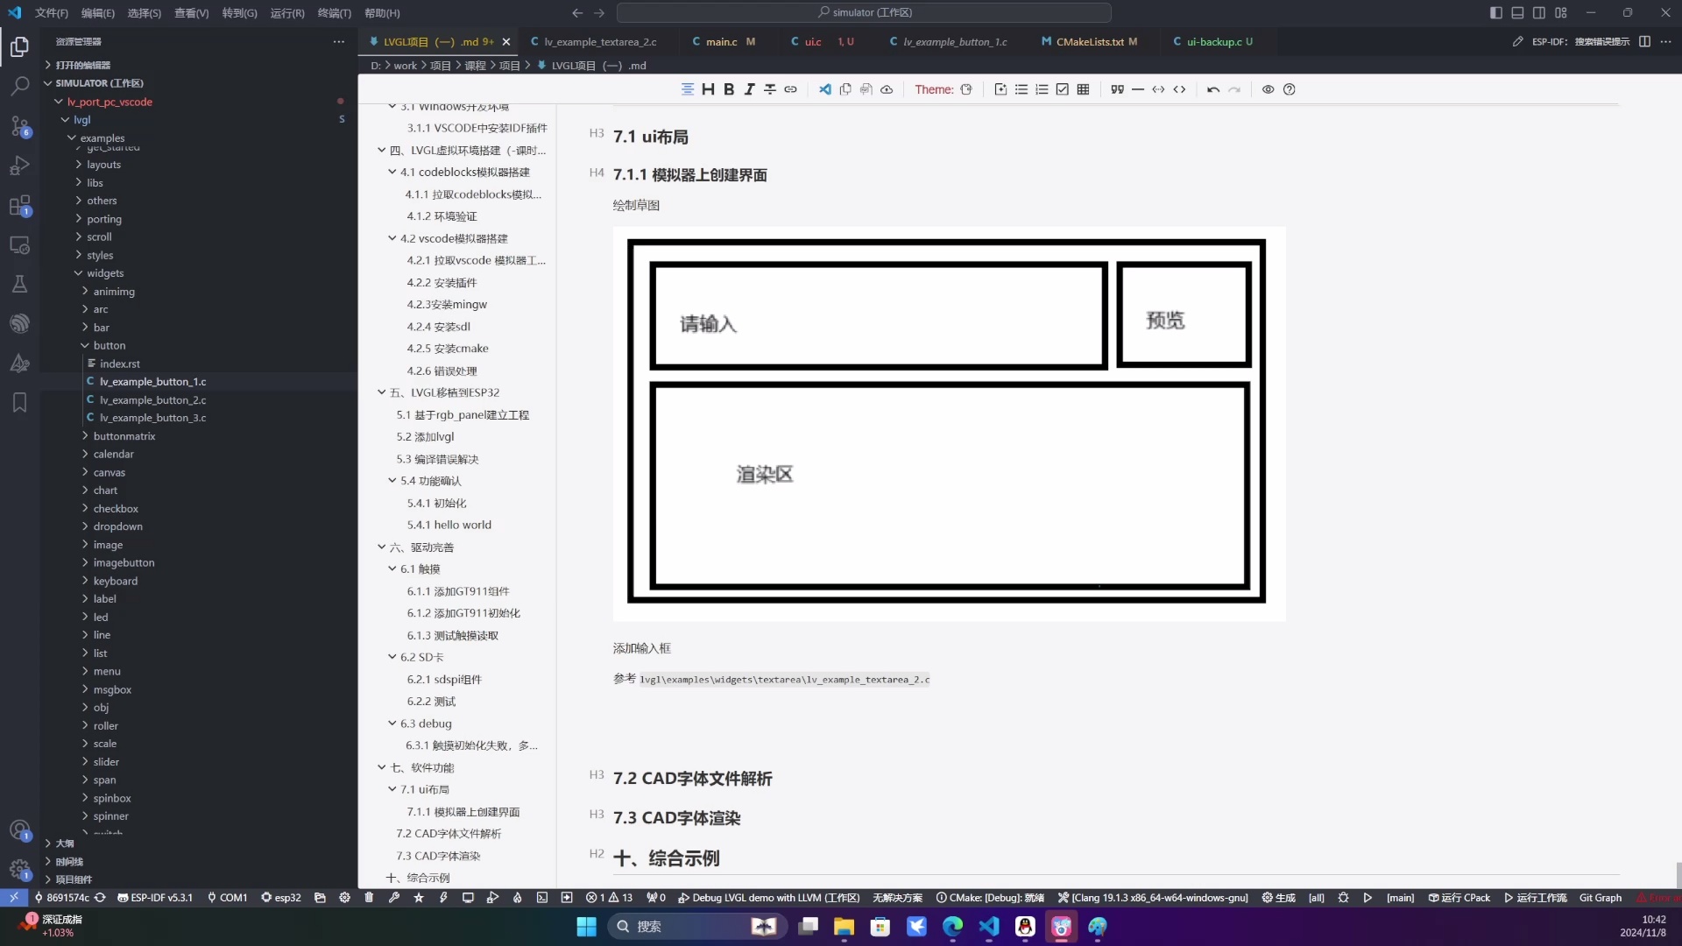The image size is (1682, 946).
Task: Open lv_example_button_2.c in explorer
Action: 153,399
